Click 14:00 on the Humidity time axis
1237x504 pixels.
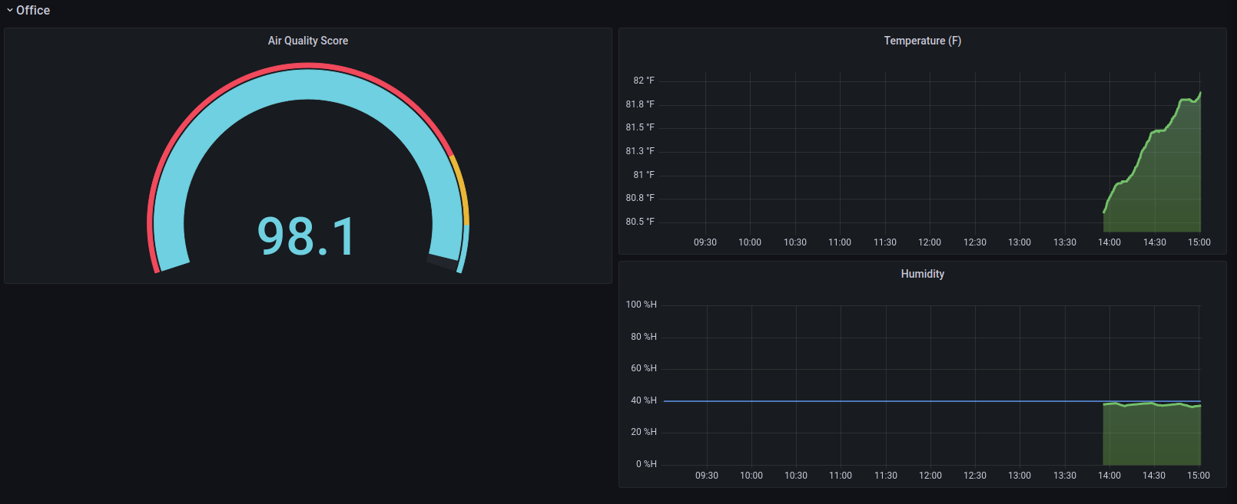pyautogui.click(x=1109, y=476)
